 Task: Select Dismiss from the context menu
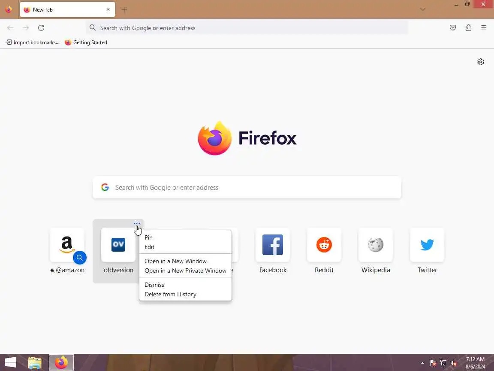click(185, 285)
